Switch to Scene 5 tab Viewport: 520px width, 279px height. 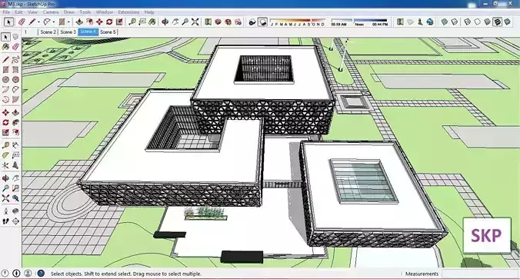[x=108, y=32]
